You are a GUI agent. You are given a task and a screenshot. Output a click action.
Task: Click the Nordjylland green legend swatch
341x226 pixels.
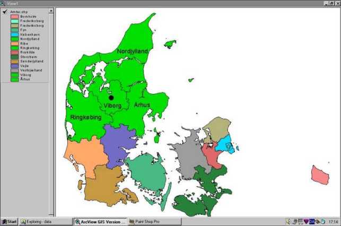14,39
